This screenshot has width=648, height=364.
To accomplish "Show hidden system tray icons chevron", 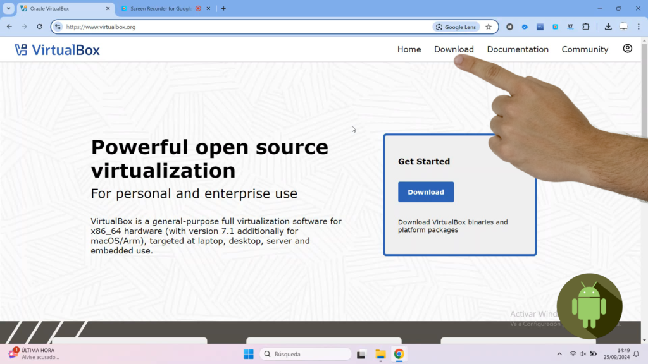I will pos(559,354).
